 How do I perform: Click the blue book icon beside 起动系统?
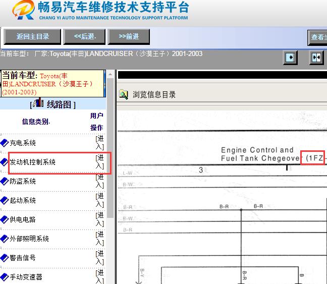click(5, 200)
